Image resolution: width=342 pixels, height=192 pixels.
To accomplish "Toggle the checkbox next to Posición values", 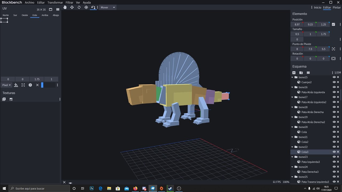I will 333,24.
